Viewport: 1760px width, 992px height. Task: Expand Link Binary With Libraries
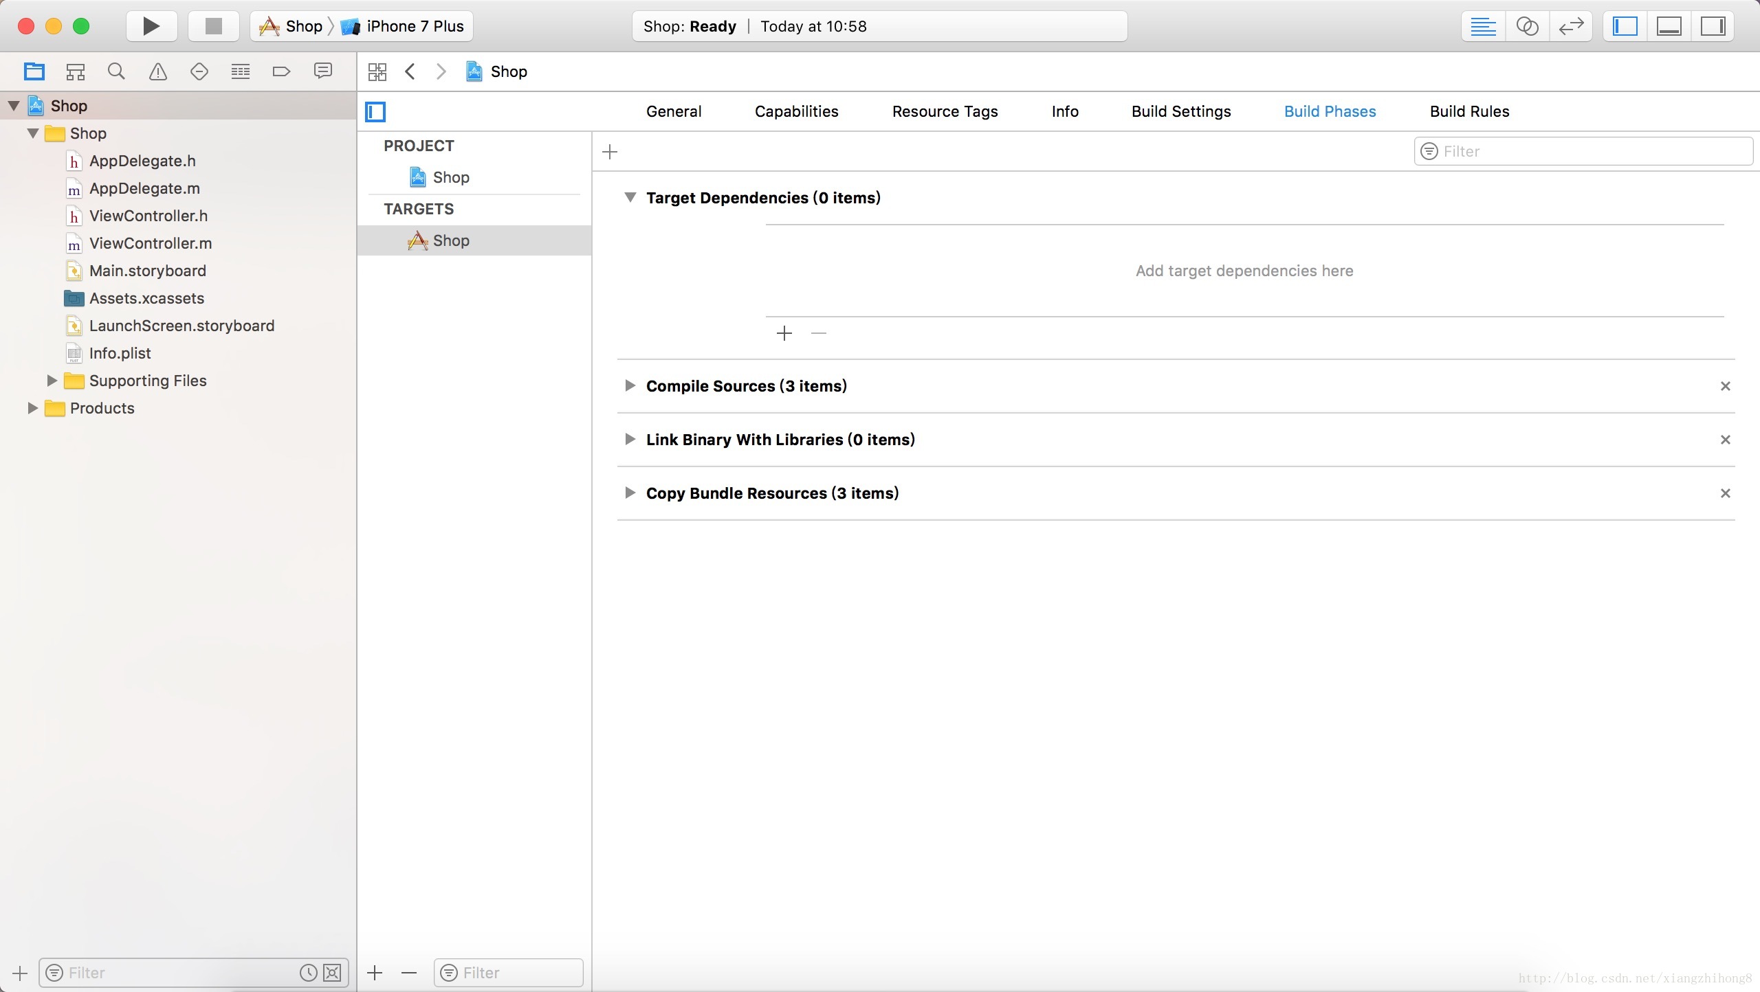[x=630, y=440]
